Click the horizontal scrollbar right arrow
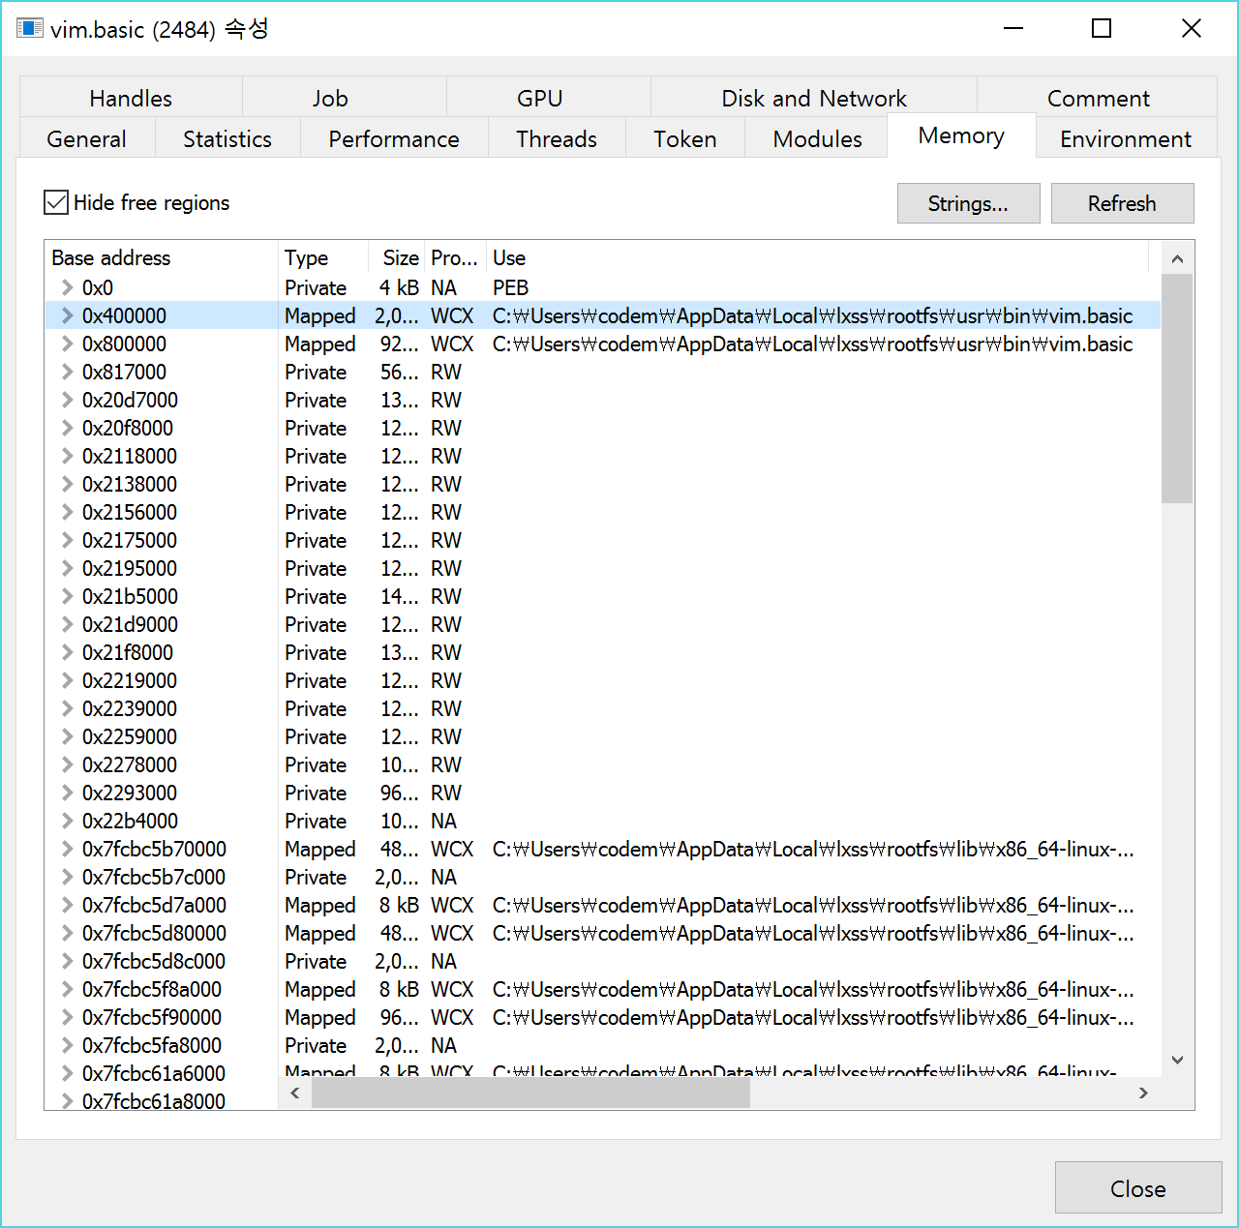1239x1228 pixels. pos(1143,1093)
